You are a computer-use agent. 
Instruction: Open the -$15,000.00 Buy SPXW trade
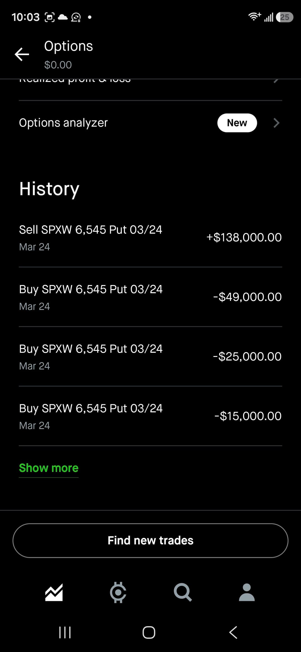point(91,416)
